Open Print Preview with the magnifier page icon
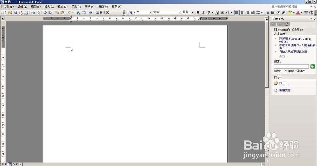317x166 pixels. pos(38,13)
